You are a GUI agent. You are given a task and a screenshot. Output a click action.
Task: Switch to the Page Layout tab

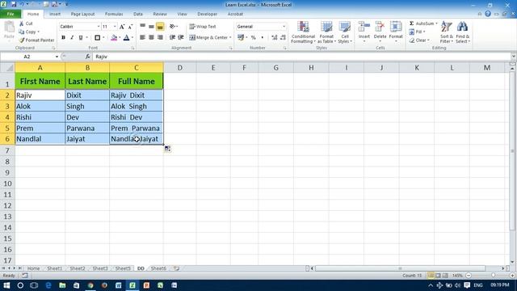(82, 15)
